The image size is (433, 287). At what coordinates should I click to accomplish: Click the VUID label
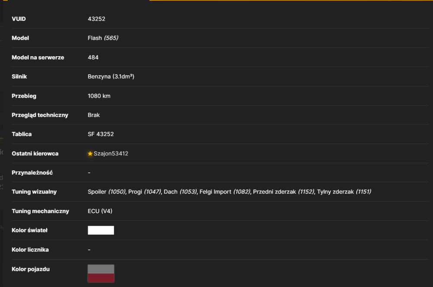19,19
